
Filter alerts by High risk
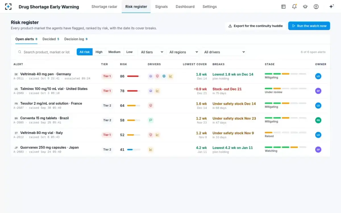click(99, 52)
